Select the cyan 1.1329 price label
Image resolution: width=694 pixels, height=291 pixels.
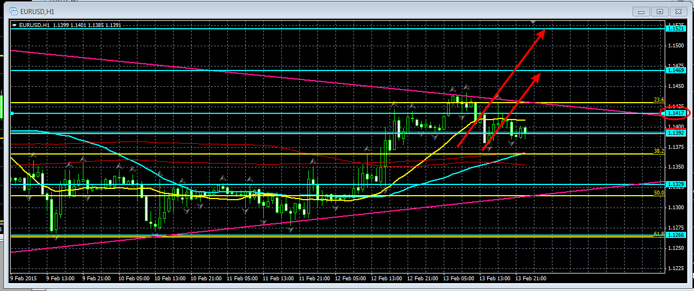675,184
